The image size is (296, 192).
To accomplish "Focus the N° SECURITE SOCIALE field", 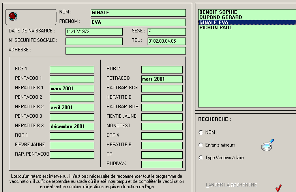I will 94,41.
